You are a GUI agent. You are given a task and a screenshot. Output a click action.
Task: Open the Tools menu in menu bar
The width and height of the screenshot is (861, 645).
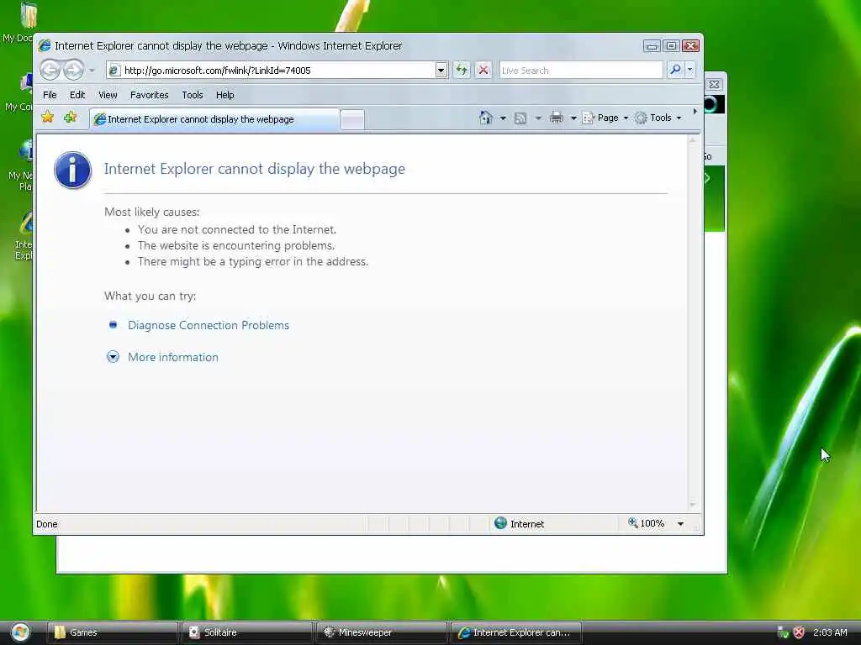pos(193,95)
